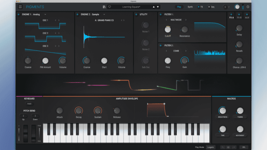The height and width of the screenshot is (150, 267).
Task: Toggle Filter 1 power button
Action: (x=161, y=15)
